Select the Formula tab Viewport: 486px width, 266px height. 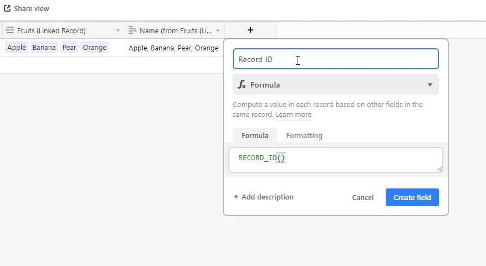point(255,135)
